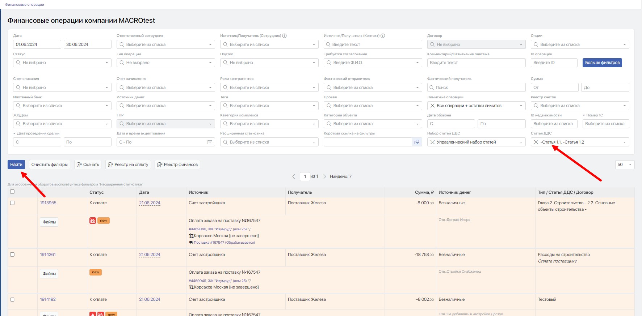Click the copy short filter link icon
This screenshot has width=642, height=316.
tap(417, 142)
